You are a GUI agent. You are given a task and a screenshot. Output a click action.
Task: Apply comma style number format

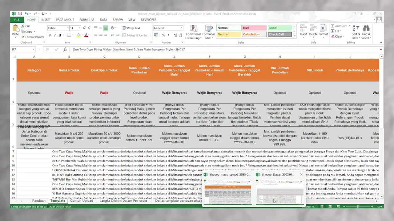168,35
